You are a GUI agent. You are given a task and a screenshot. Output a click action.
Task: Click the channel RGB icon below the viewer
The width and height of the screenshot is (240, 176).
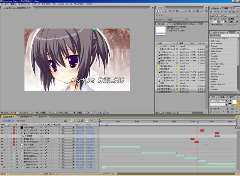[37, 113]
